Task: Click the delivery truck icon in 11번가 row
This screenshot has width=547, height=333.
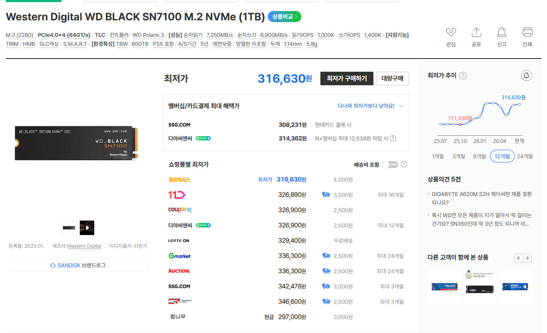Action: point(326,195)
